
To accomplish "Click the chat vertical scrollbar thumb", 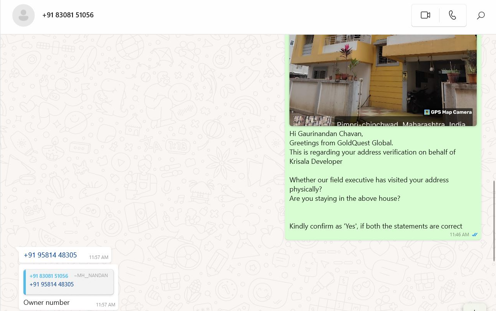I will [494, 220].
